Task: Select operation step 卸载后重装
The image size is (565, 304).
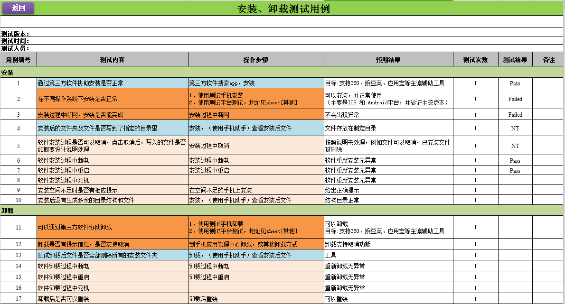Action: coord(256,299)
